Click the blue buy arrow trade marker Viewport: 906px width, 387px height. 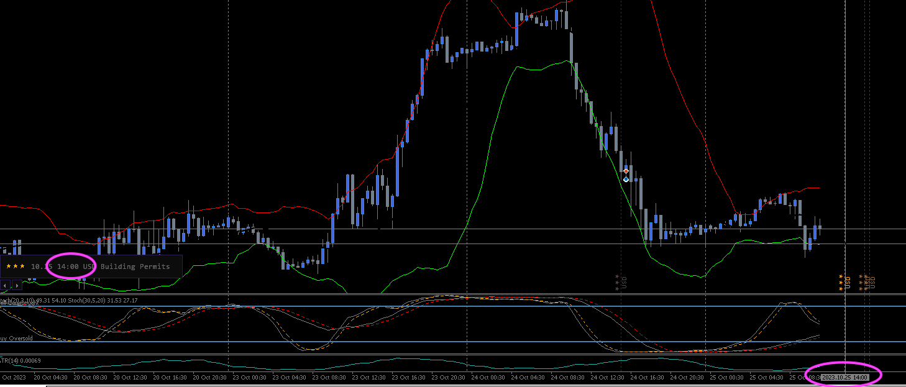[626, 180]
